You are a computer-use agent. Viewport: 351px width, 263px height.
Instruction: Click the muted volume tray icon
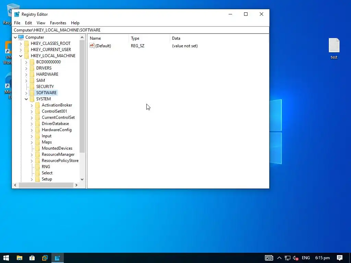point(295,258)
